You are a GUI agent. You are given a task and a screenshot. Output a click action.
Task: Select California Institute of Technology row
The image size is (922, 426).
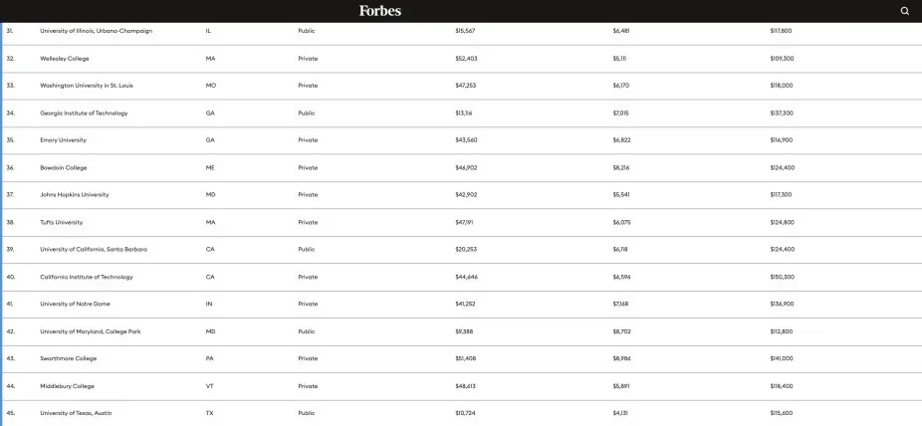point(86,277)
